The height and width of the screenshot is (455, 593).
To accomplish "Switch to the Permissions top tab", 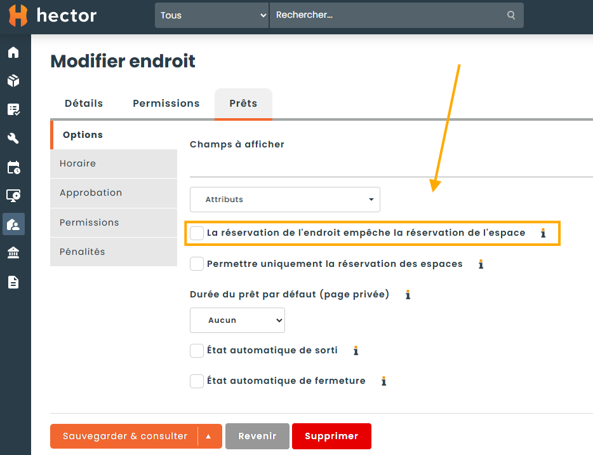I will click(166, 104).
